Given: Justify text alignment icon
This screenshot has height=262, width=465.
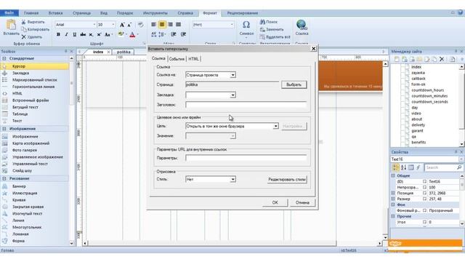Looking at the screenshot, I should 178,24.
